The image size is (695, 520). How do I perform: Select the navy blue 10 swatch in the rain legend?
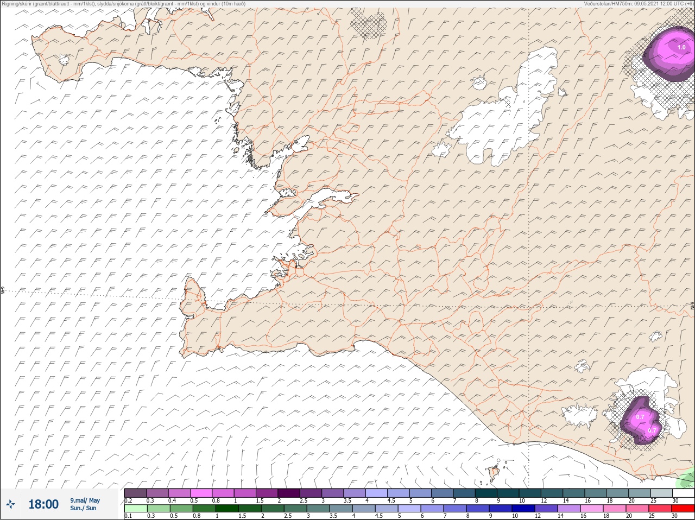523,509
